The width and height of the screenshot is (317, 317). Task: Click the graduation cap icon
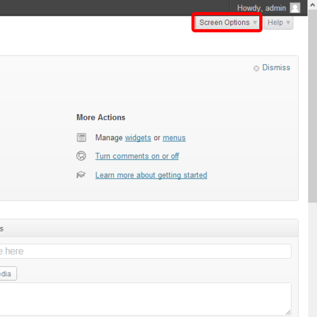[81, 175]
